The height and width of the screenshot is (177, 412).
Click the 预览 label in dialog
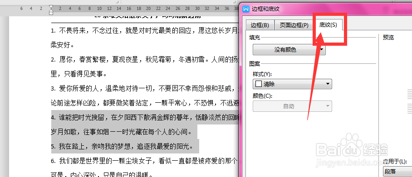point(388,38)
